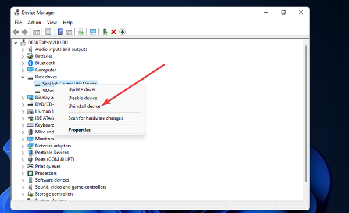Maximize the Device Manager window
Image resolution: width=349 pixels, height=213 pixels.
283,12
